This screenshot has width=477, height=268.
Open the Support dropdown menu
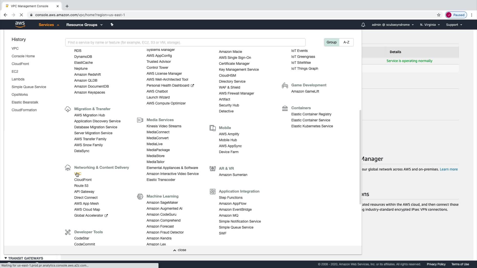[x=454, y=25]
